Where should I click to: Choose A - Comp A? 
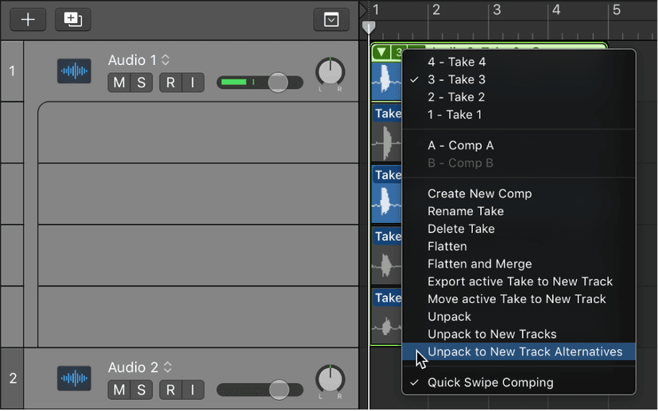(x=519, y=145)
